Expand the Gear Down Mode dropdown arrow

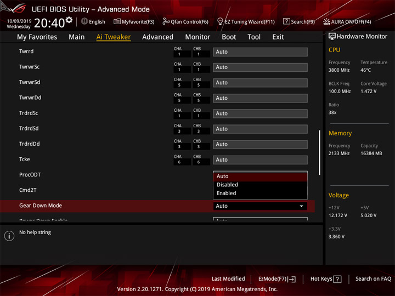point(301,206)
